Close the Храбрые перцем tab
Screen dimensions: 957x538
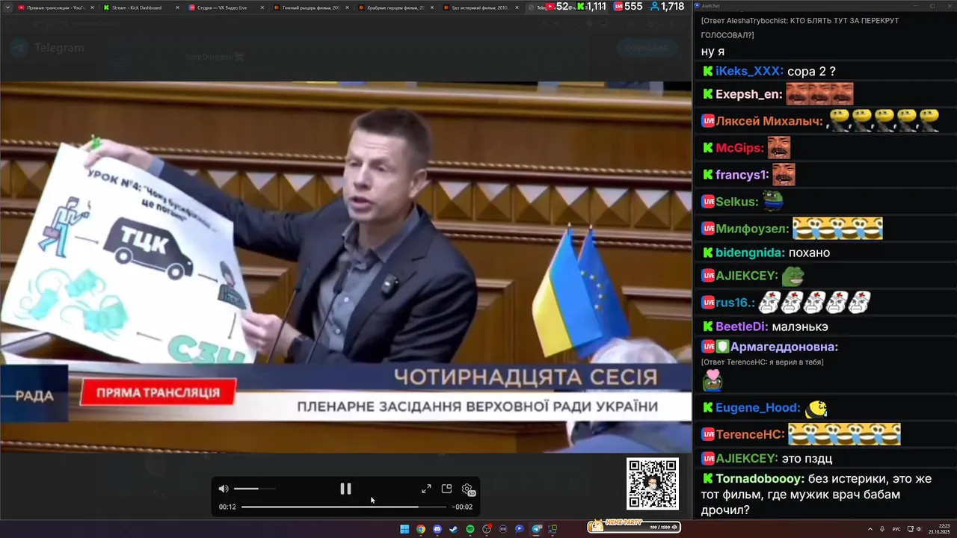(x=432, y=7)
